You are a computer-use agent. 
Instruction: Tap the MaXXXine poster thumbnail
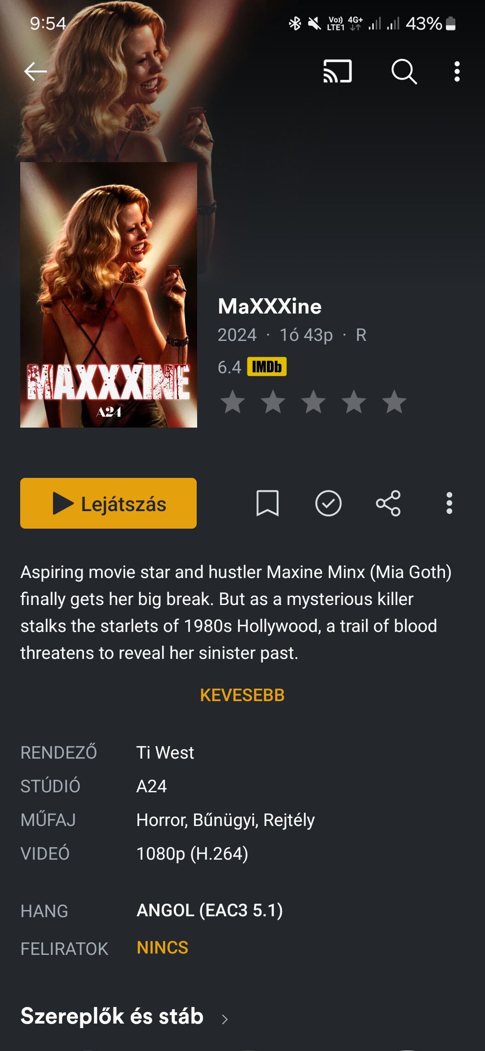(x=108, y=295)
